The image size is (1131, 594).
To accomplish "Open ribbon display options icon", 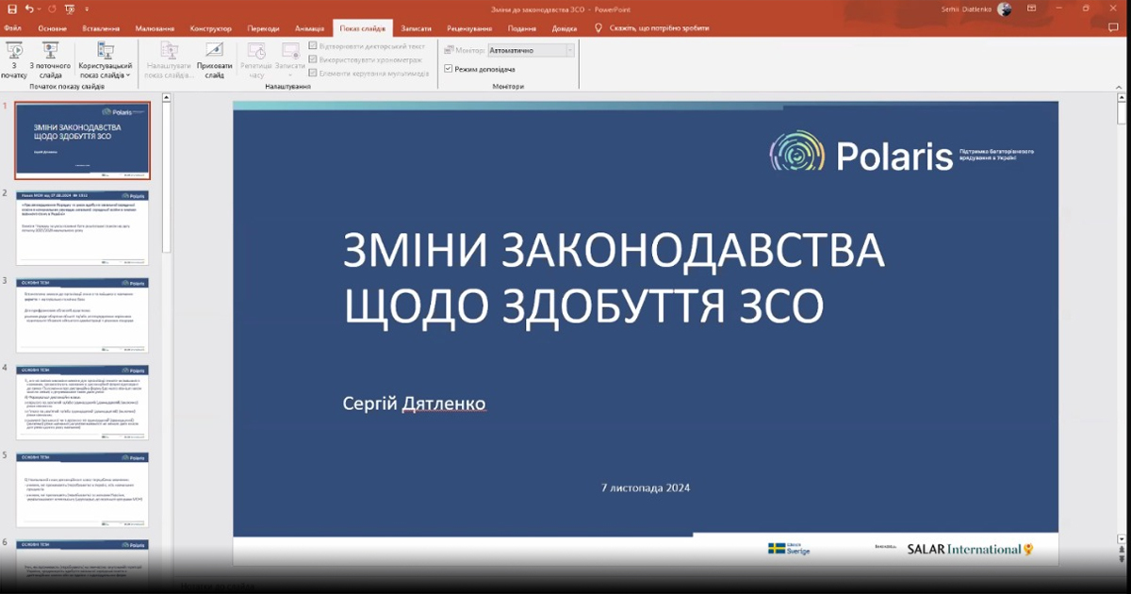I will 1030,8.
